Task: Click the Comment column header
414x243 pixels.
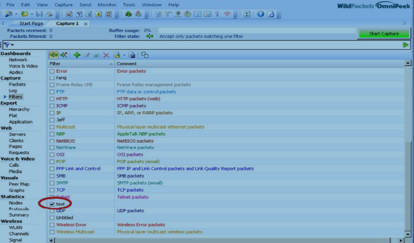Action: 259,64
